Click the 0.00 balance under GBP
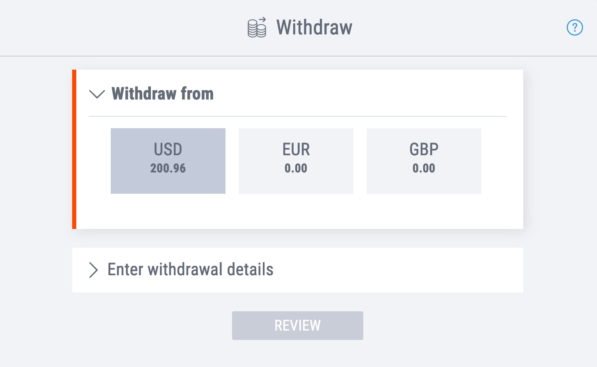Image resolution: width=597 pixels, height=367 pixels. point(424,168)
